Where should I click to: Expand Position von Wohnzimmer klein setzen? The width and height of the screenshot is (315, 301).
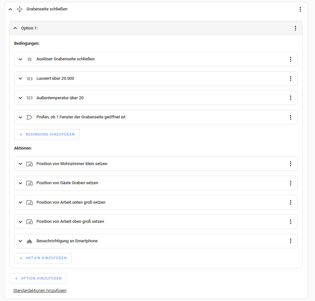(x=20, y=164)
